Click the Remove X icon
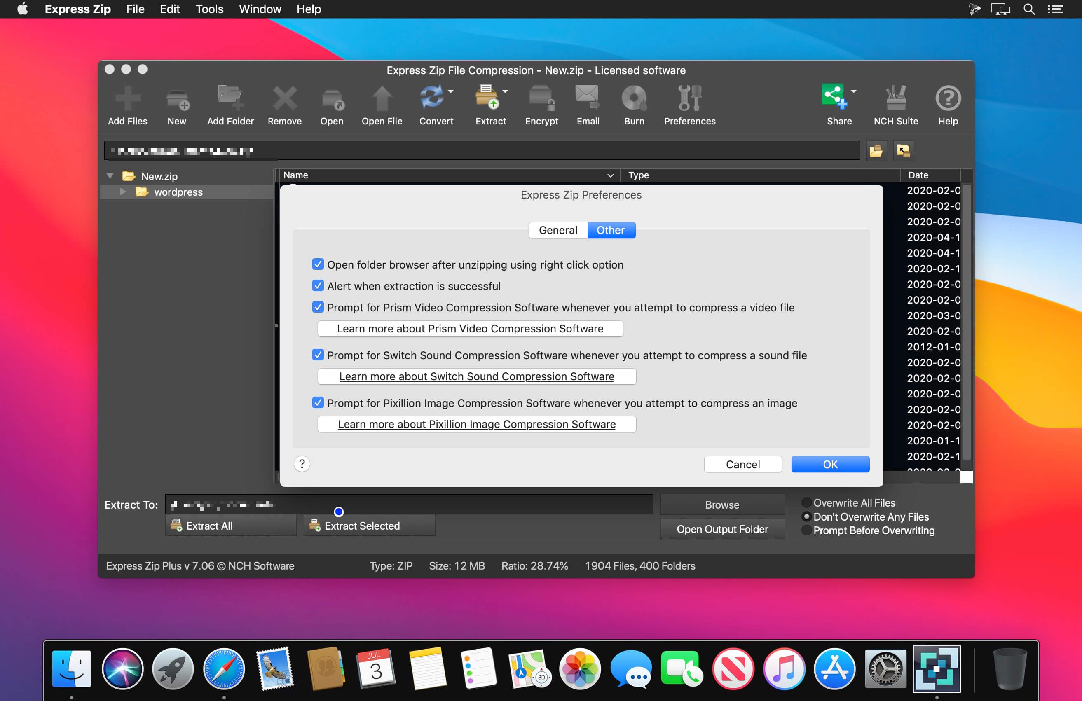The width and height of the screenshot is (1082, 701). (285, 98)
